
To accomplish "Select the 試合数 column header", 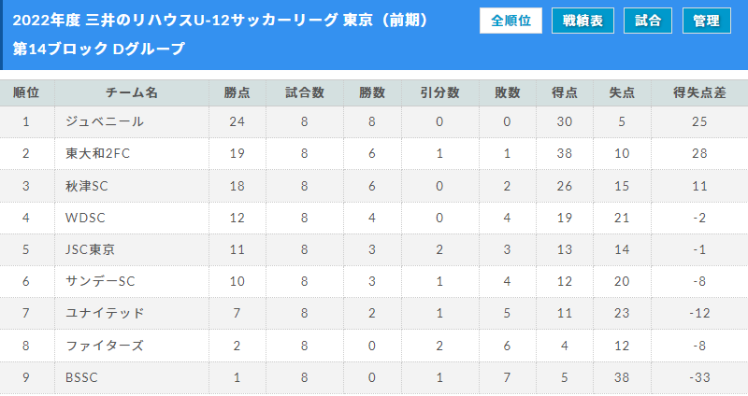I will tap(305, 92).
